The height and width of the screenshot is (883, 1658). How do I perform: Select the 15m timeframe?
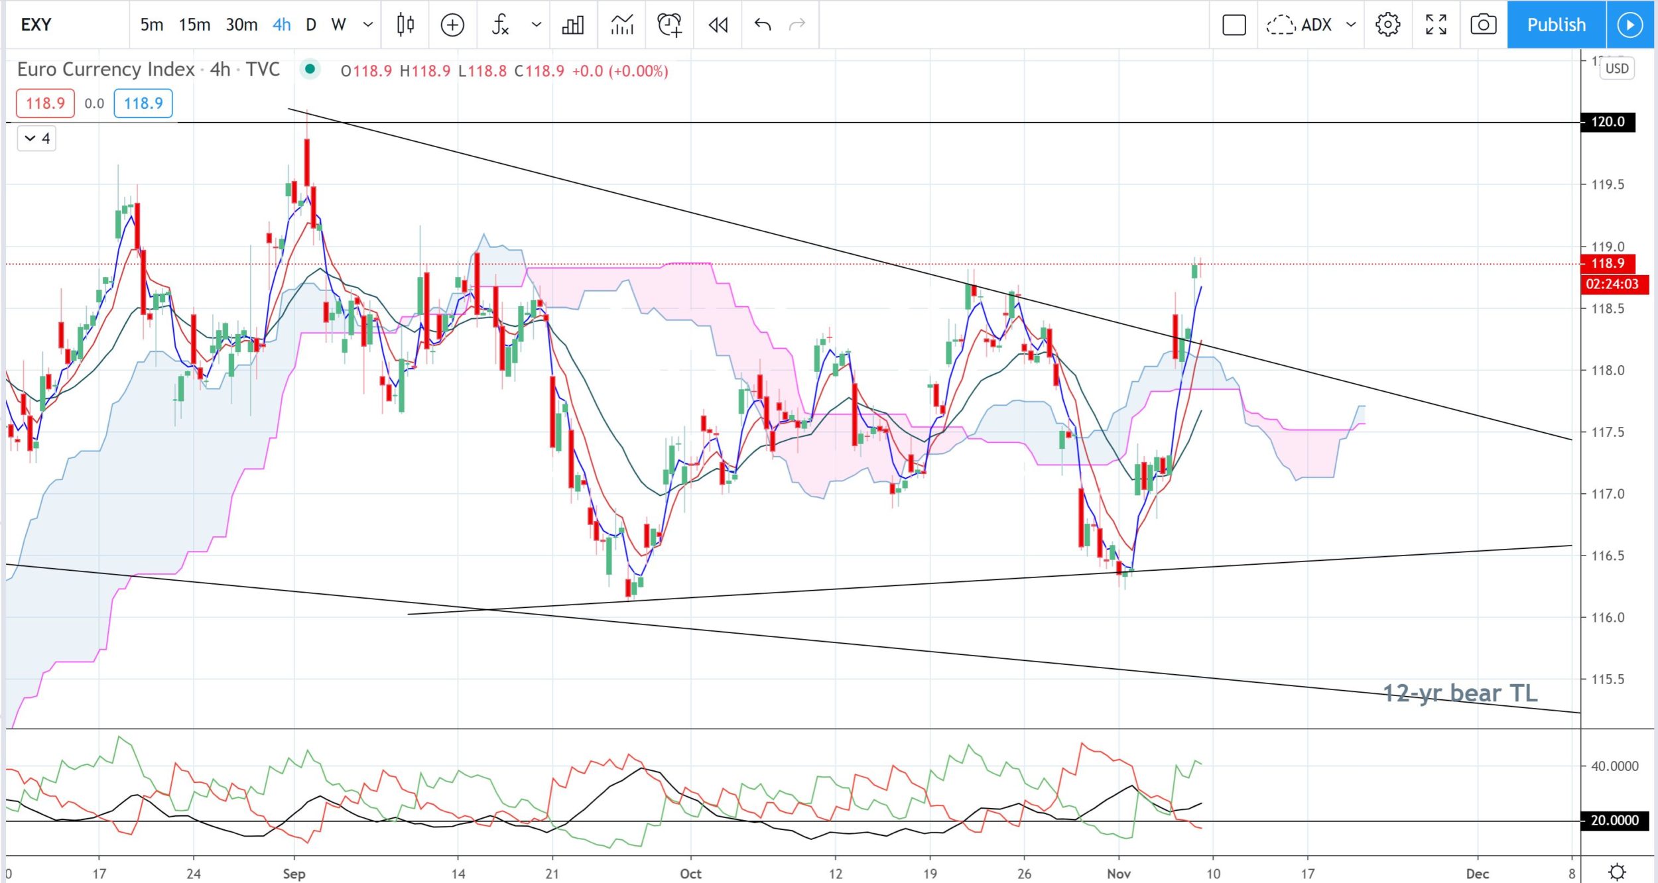[194, 25]
